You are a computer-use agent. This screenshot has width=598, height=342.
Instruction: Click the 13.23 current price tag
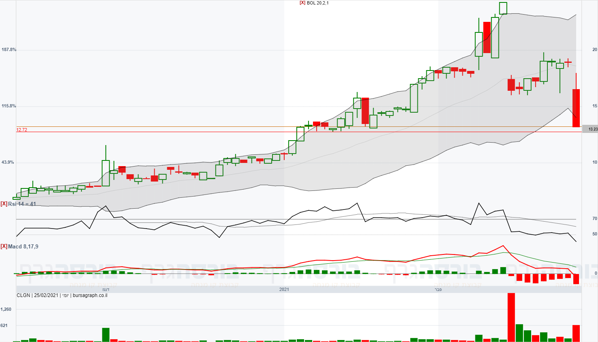coord(590,129)
